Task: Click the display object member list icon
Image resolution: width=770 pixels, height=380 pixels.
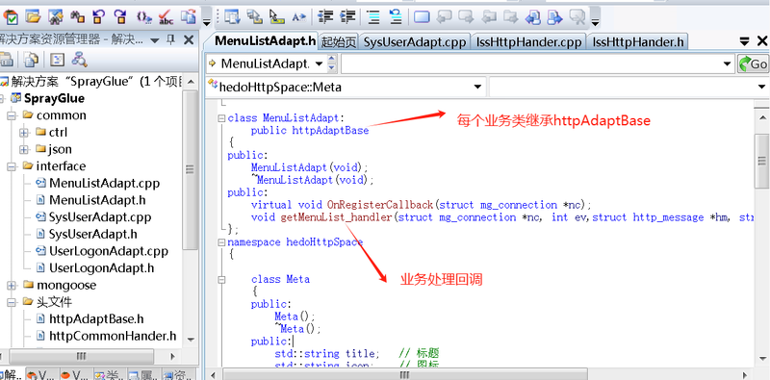Action: pyautogui.click(x=232, y=17)
